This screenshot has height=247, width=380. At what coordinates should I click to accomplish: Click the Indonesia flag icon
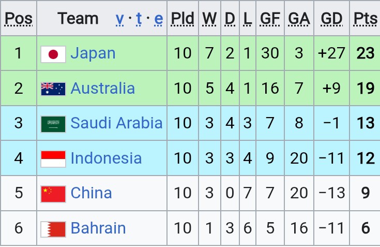53,159
